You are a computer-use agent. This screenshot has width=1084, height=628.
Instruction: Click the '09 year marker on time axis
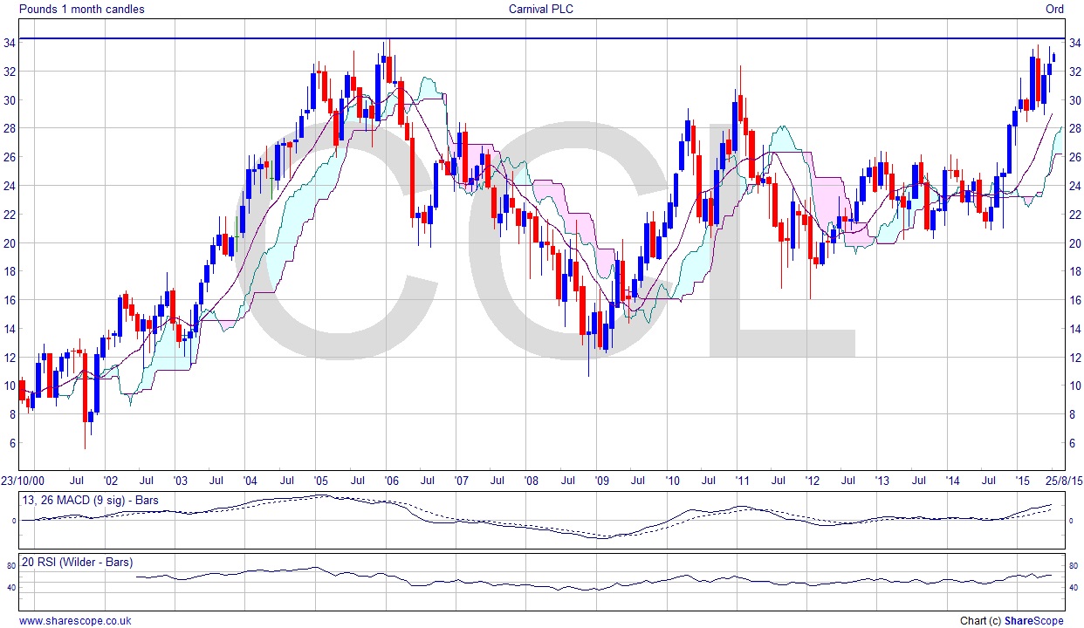(x=601, y=481)
